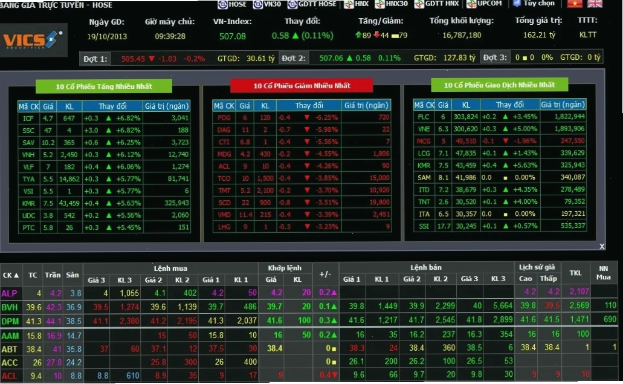The image size is (623, 384).
Task: Click the '10 Cổ Phiếu Giao Dịch Nhiều Nhất' header
Action: (x=500, y=85)
